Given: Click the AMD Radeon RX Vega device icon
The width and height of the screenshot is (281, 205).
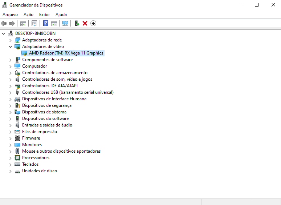Looking at the screenshot, I should pos(24,53).
